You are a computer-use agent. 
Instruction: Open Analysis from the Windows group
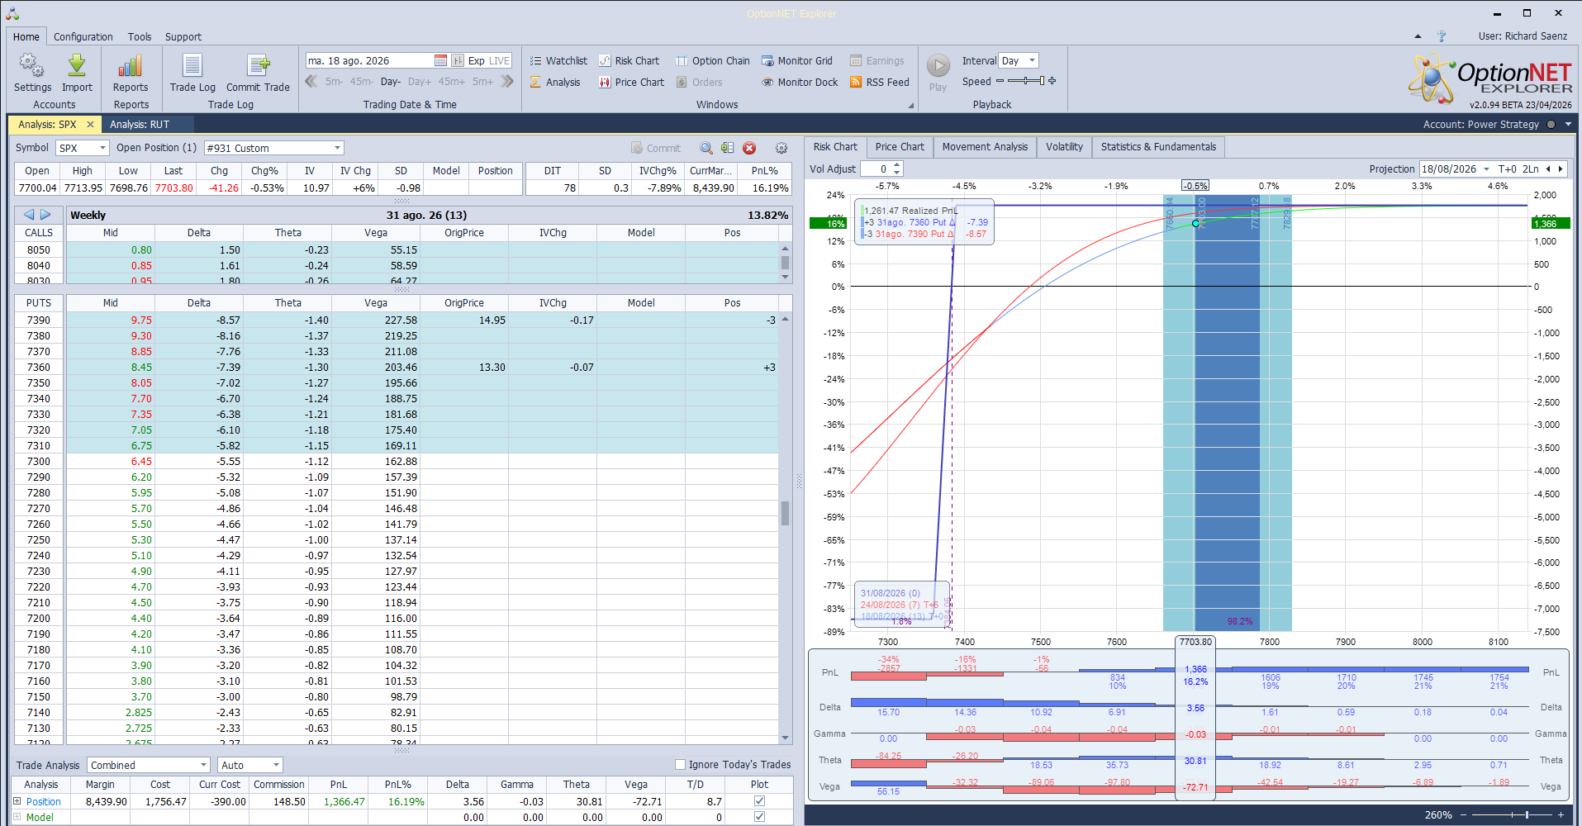coord(555,82)
